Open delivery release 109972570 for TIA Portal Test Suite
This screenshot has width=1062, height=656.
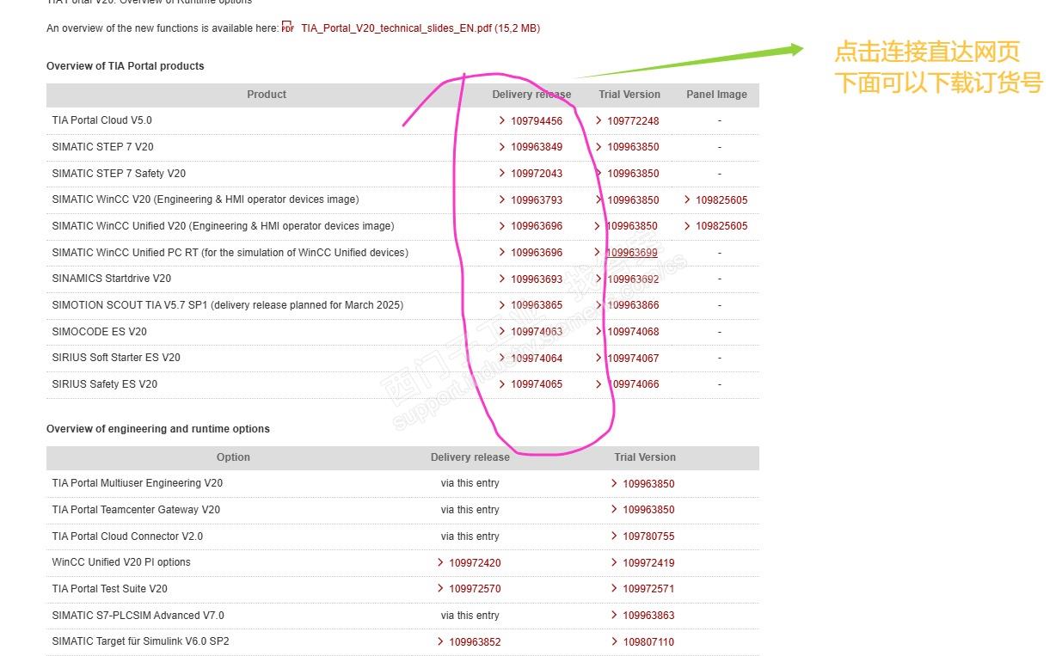(475, 589)
